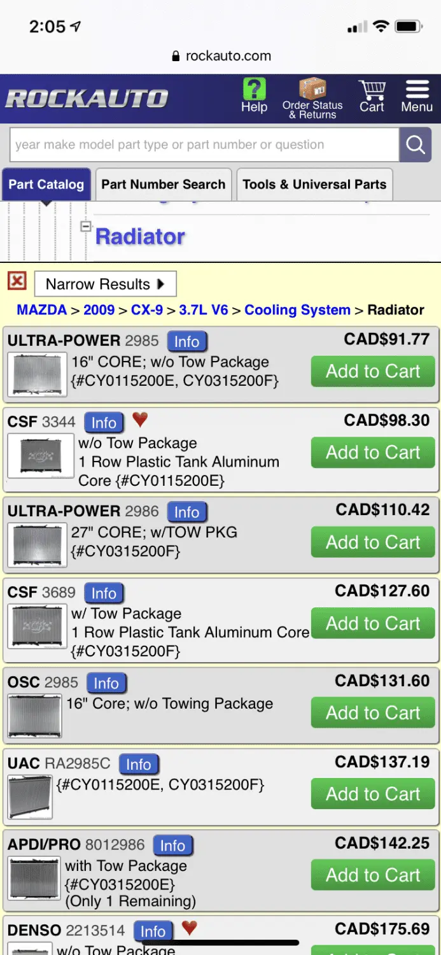This screenshot has height=955, width=441.
Task: Go to Cooling System breadcrumb link
Action: 297,310
